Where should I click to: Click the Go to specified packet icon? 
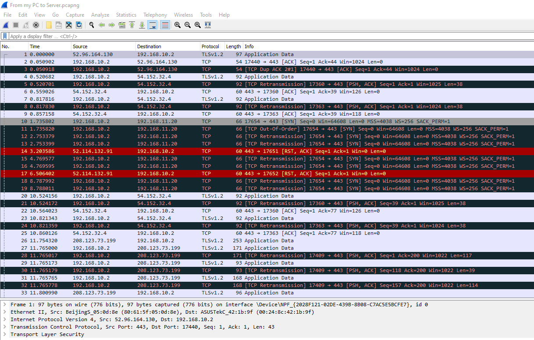(122, 25)
